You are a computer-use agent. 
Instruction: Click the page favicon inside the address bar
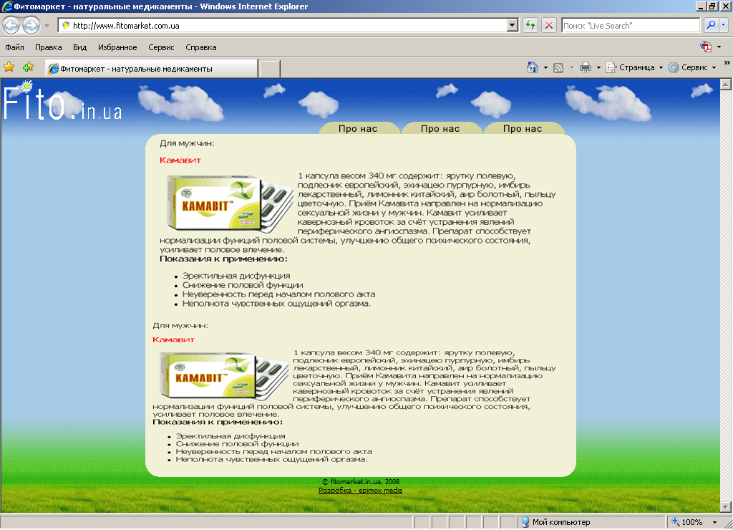coord(66,25)
